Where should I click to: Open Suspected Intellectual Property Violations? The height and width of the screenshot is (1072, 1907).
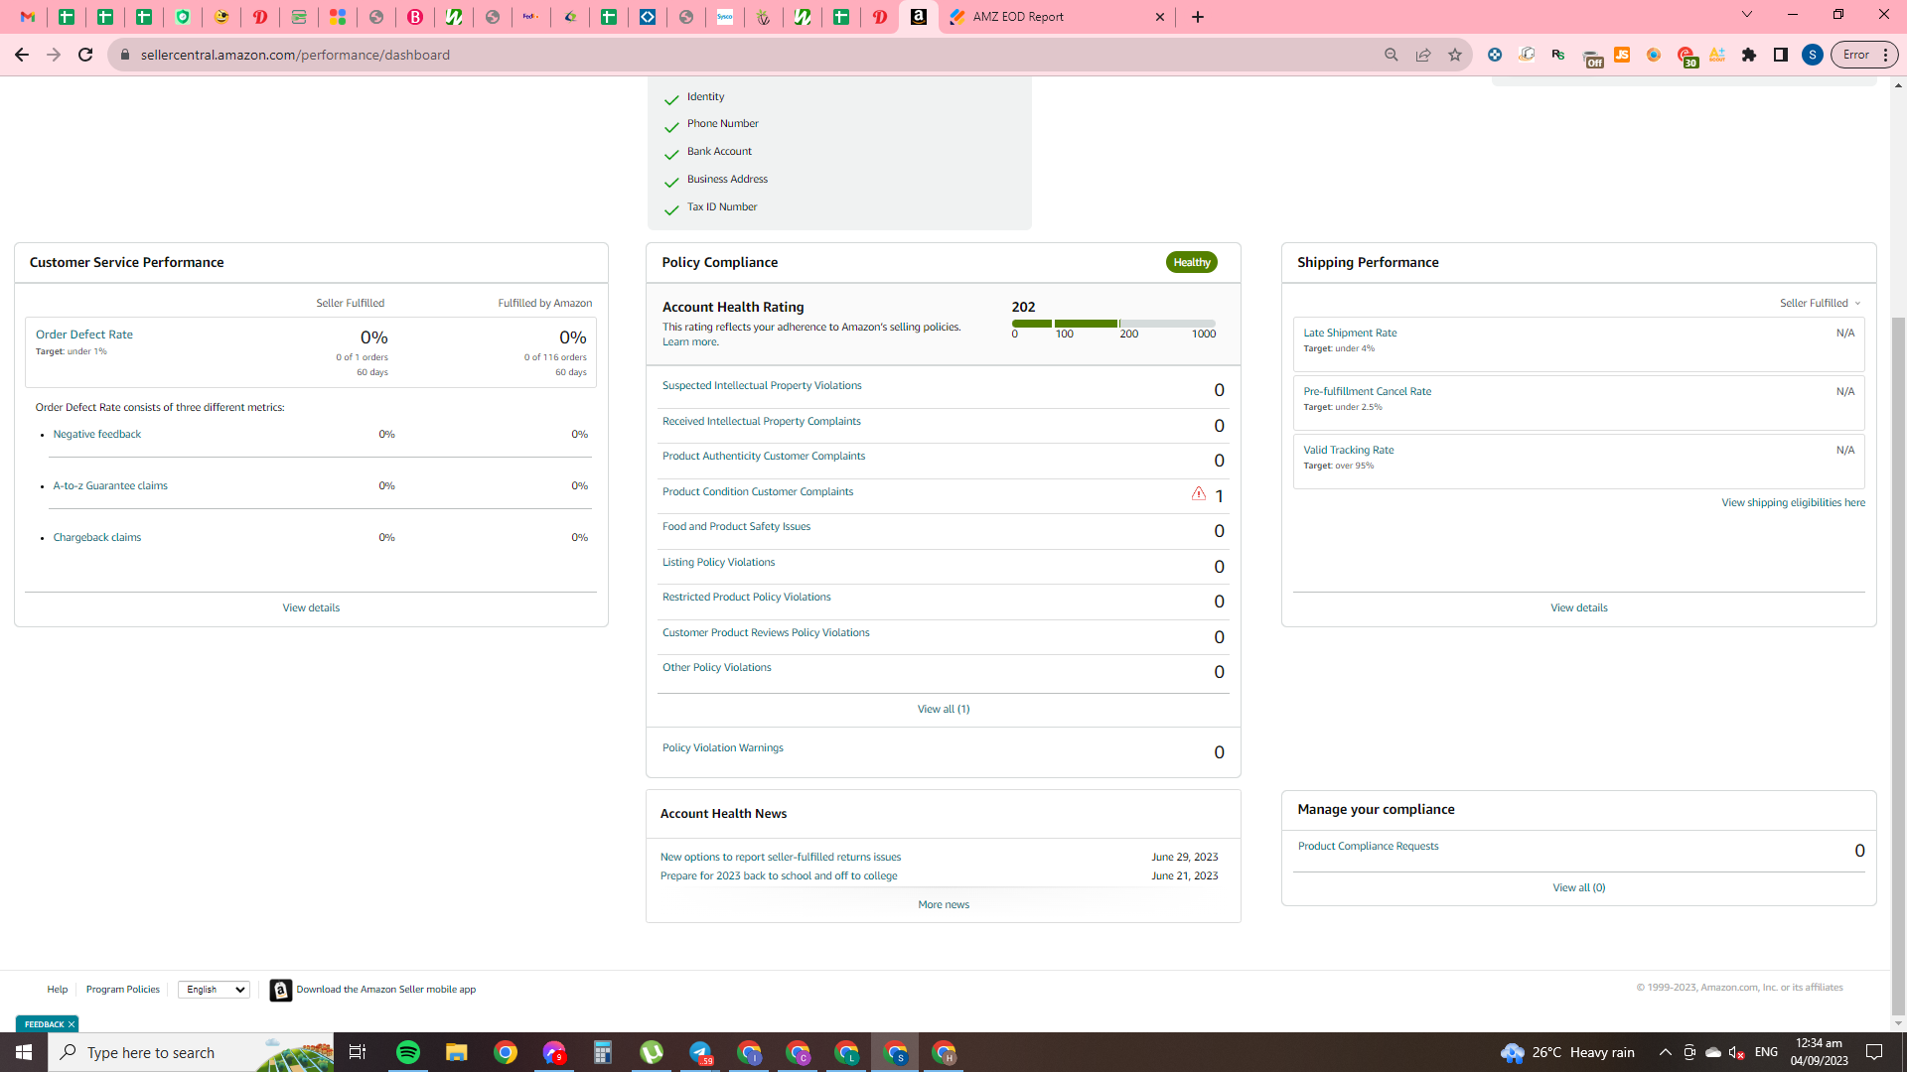pos(762,386)
